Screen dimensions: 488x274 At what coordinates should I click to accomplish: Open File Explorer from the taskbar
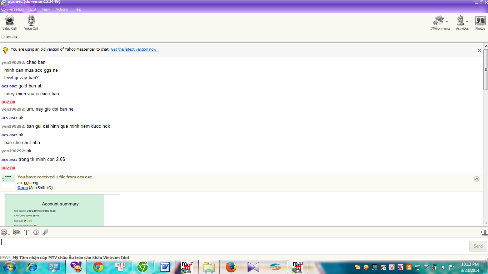(209, 267)
